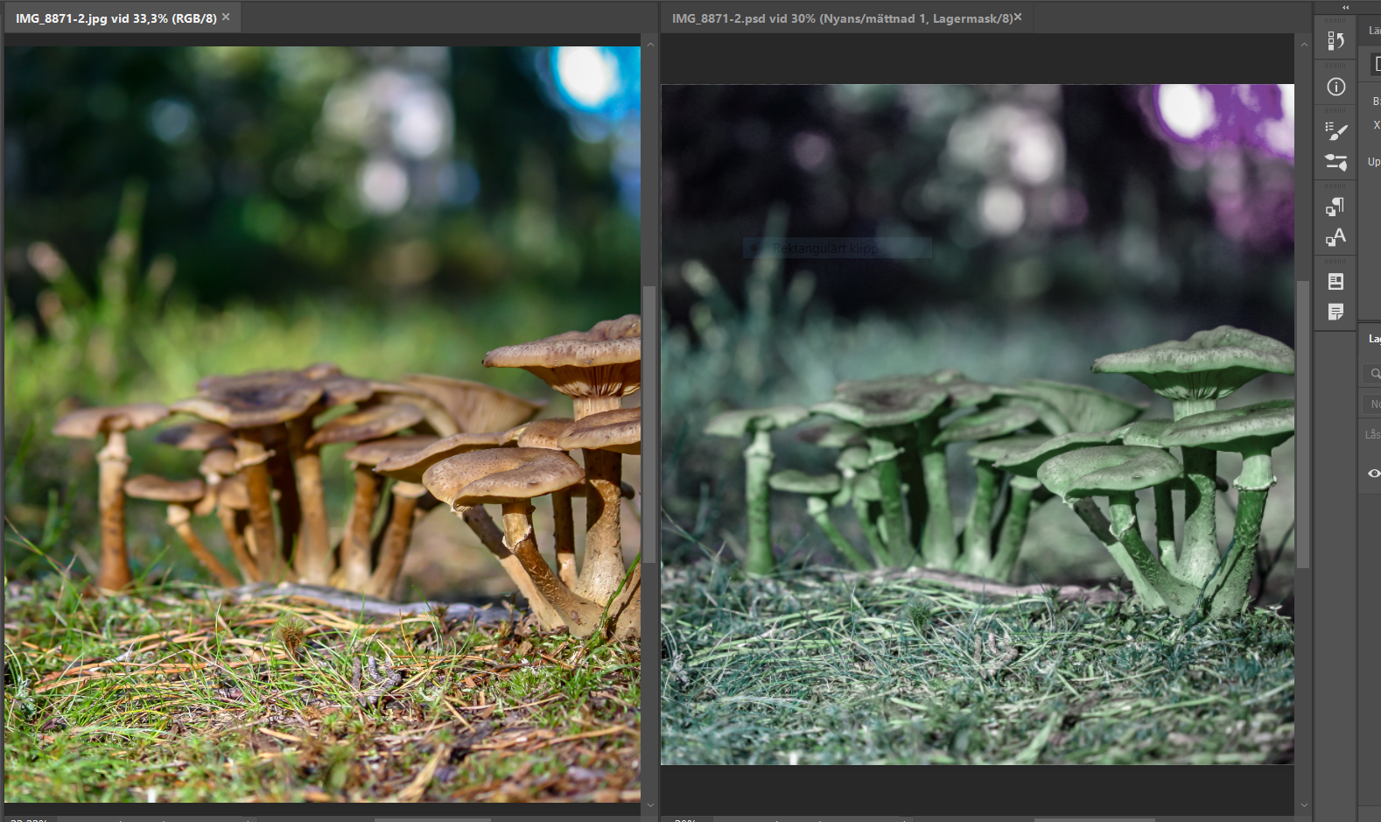Open the Info panel icon
This screenshot has width=1381, height=822.
pos(1335,87)
